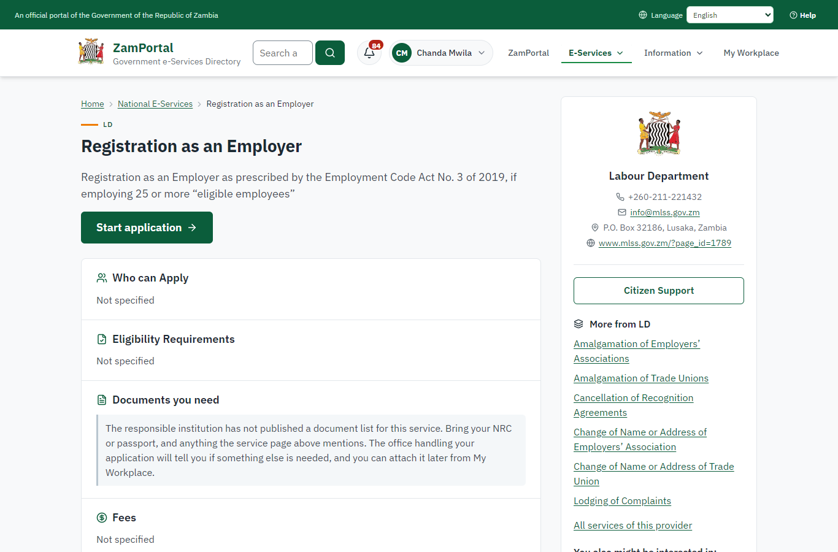
Task: Click the ZamPortal coat of arms logo
Action: pos(91,52)
